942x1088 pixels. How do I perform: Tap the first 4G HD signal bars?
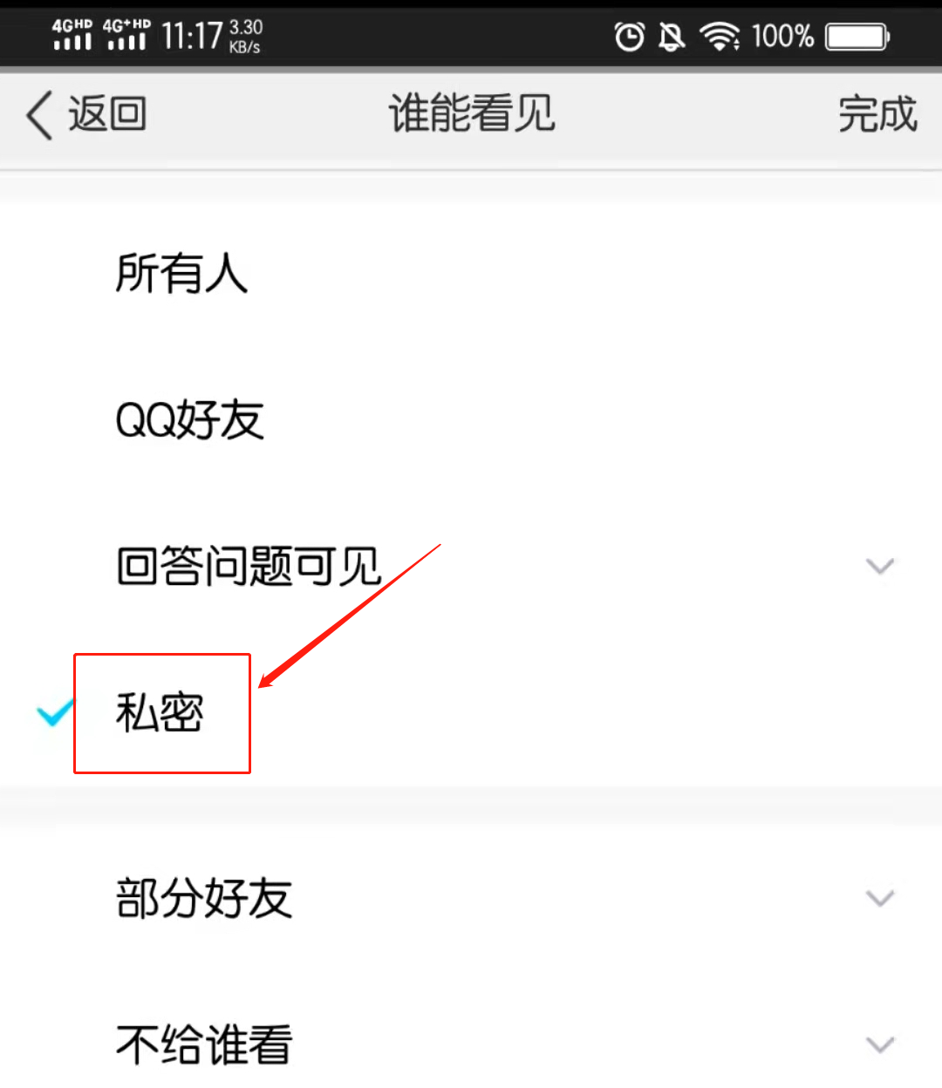point(72,34)
